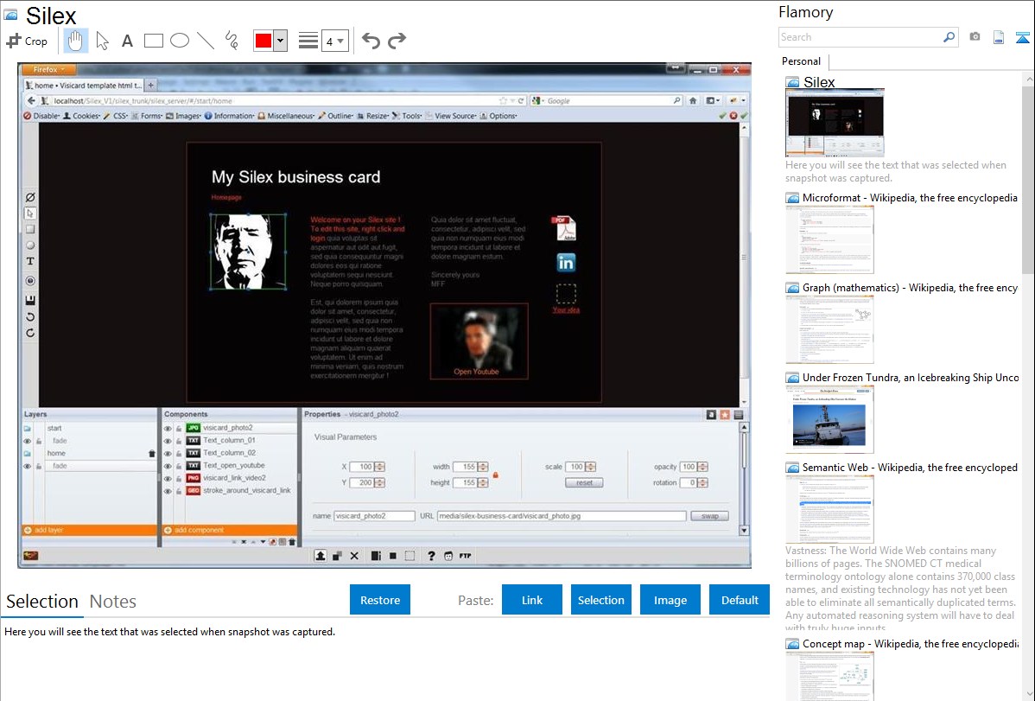Toggle visibility of Text_column_02 component
1035x701 pixels.
tap(168, 454)
